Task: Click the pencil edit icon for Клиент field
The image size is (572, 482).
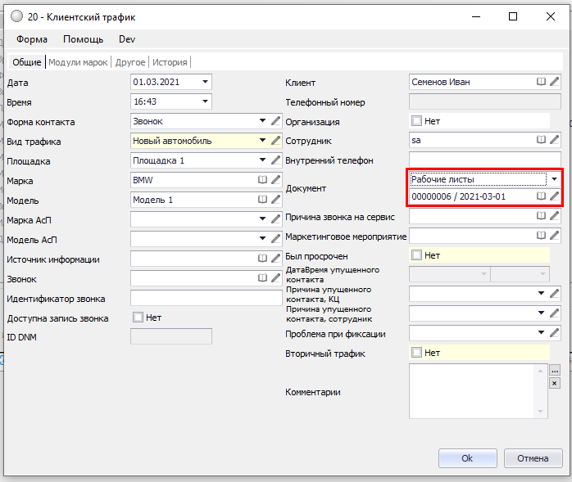Action: tap(555, 82)
